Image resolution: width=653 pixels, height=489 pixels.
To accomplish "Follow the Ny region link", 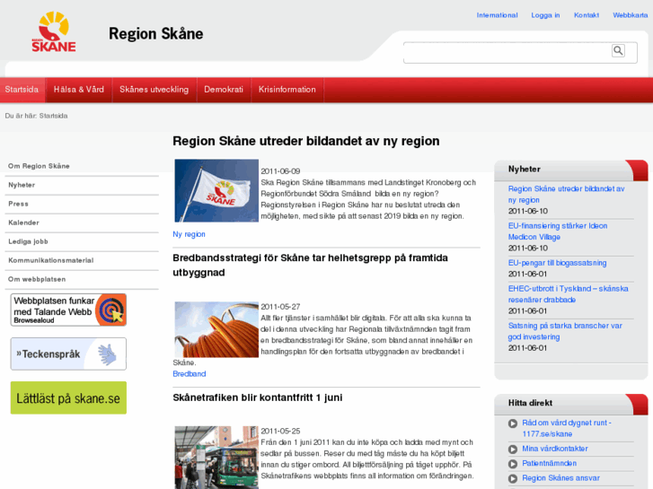I will (189, 234).
